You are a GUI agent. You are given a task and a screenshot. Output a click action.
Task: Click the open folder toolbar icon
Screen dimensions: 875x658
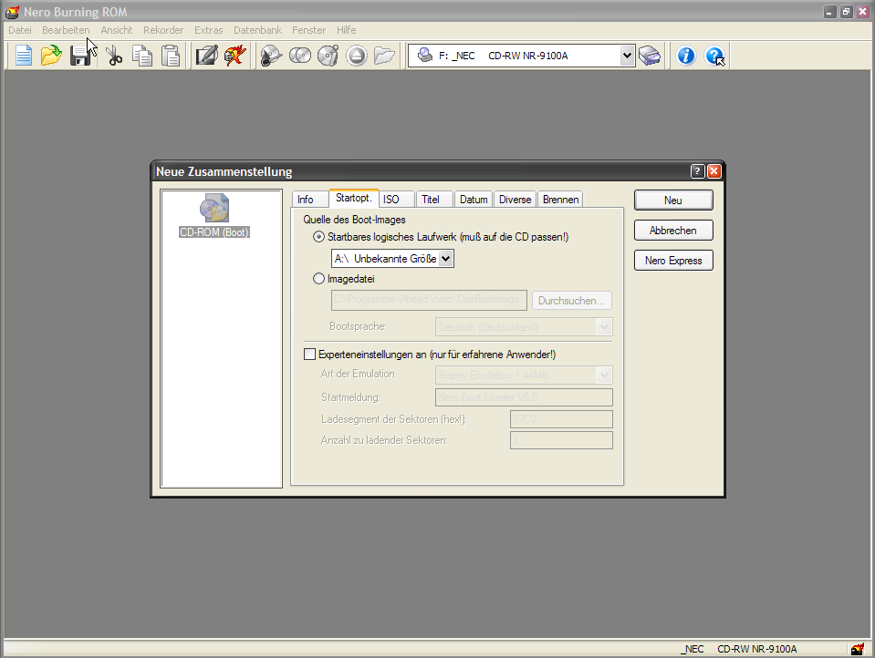[x=51, y=56]
